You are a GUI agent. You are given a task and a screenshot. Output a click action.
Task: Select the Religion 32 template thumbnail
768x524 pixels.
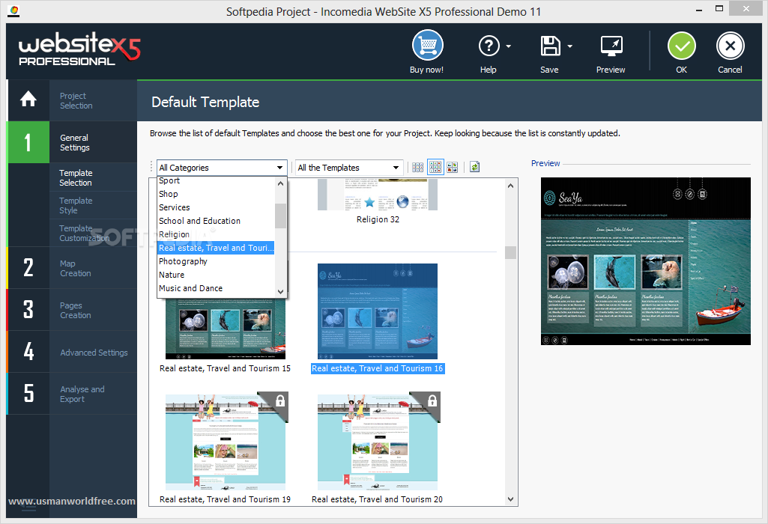pos(378,194)
